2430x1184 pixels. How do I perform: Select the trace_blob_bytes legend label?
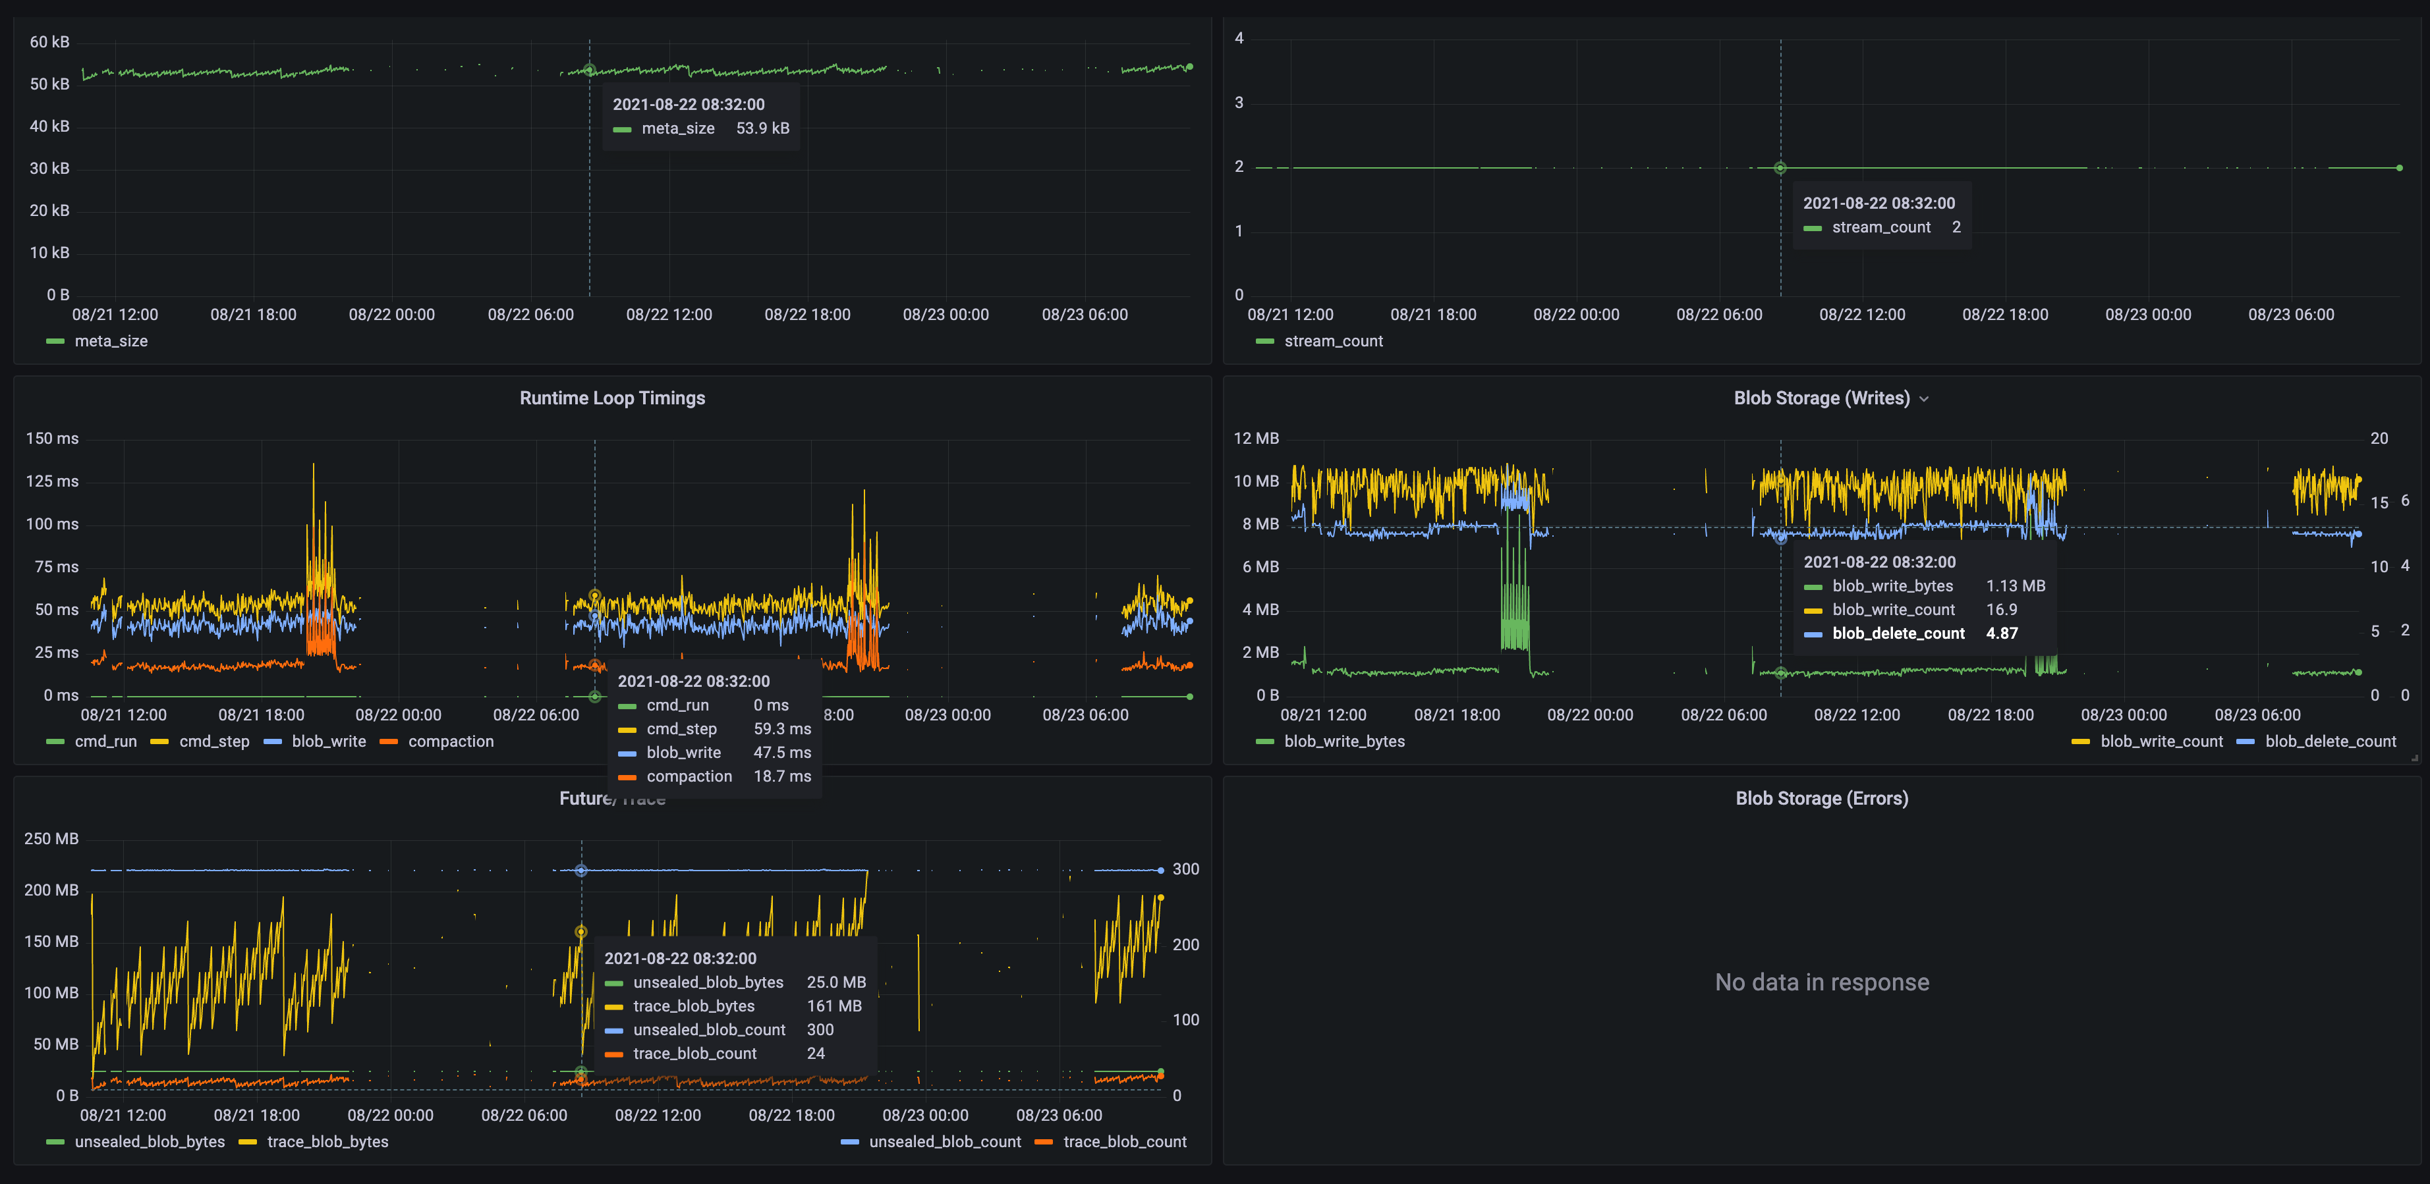(x=328, y=1142)
